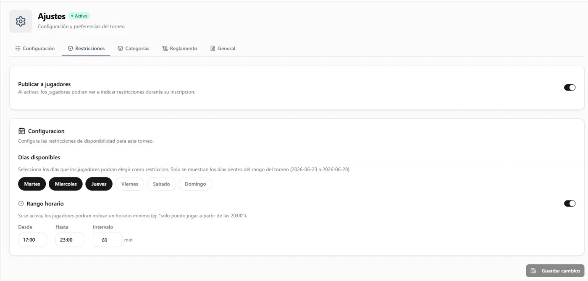Click the Intervalo field showing 60
The width and height of the screenshot is (588, 281).
pyautogui.click(x=107, y=240)
